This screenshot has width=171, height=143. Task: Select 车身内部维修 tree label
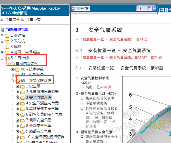coord(27,63)
